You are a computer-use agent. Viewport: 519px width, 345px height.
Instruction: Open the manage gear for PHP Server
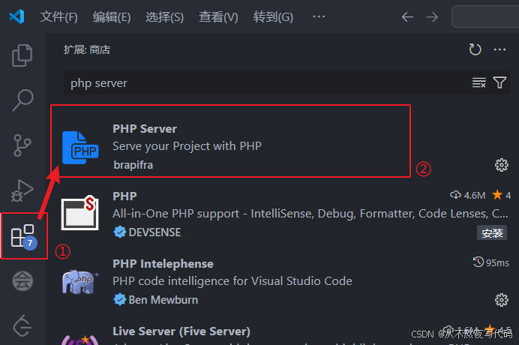(x=501, y=164)
